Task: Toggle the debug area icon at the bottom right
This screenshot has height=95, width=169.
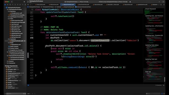Action: click(164, 85)
